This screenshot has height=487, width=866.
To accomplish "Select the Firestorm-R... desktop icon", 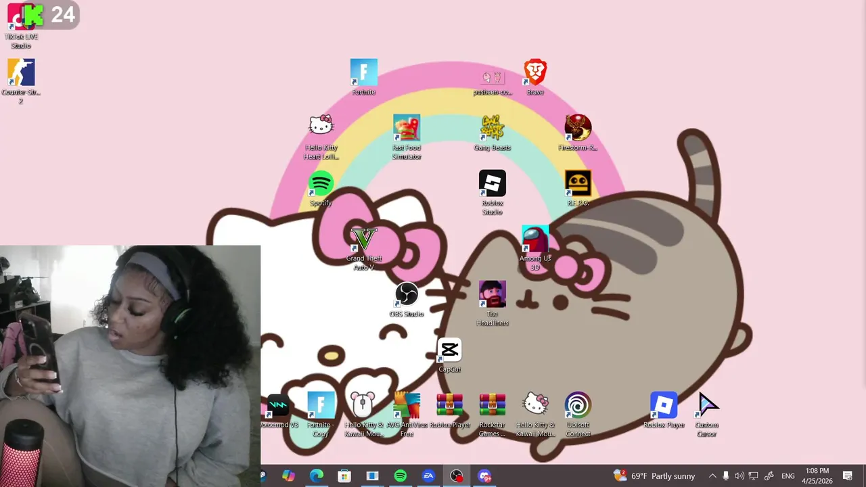I will pos(578,133).
